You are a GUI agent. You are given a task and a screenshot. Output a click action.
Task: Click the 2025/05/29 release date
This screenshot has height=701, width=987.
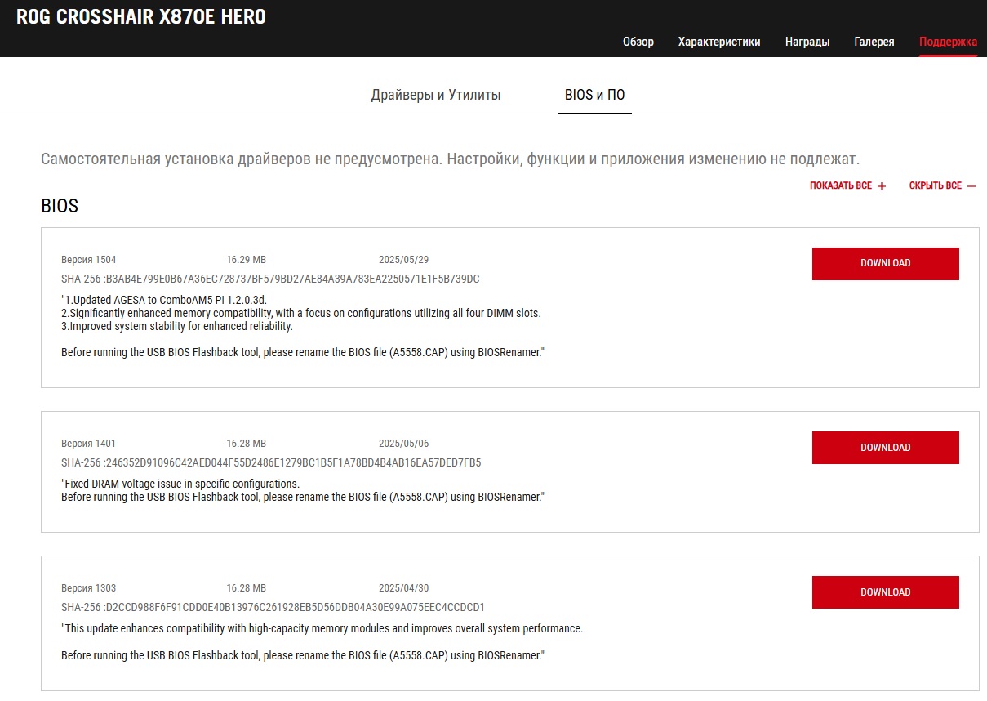coord(403,260)
